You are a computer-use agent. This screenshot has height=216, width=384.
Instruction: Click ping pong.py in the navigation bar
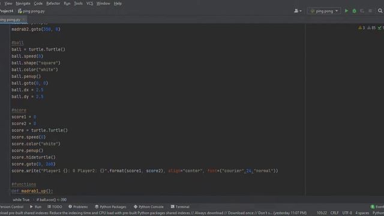pos(31,11)
